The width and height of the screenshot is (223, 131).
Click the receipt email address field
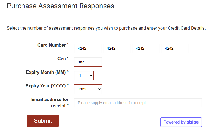138,103
